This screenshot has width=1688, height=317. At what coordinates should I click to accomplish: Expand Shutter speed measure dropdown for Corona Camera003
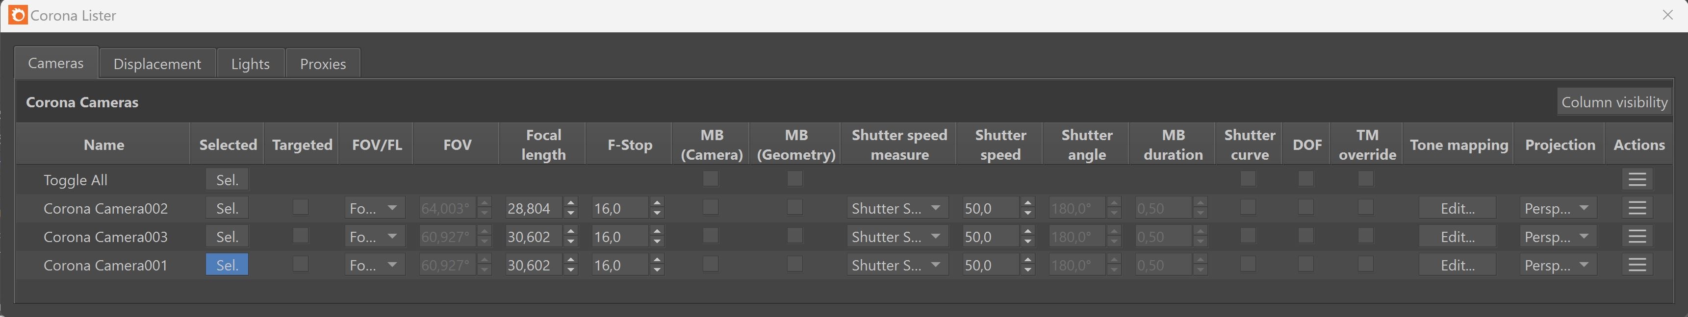[x=897, y=237]
